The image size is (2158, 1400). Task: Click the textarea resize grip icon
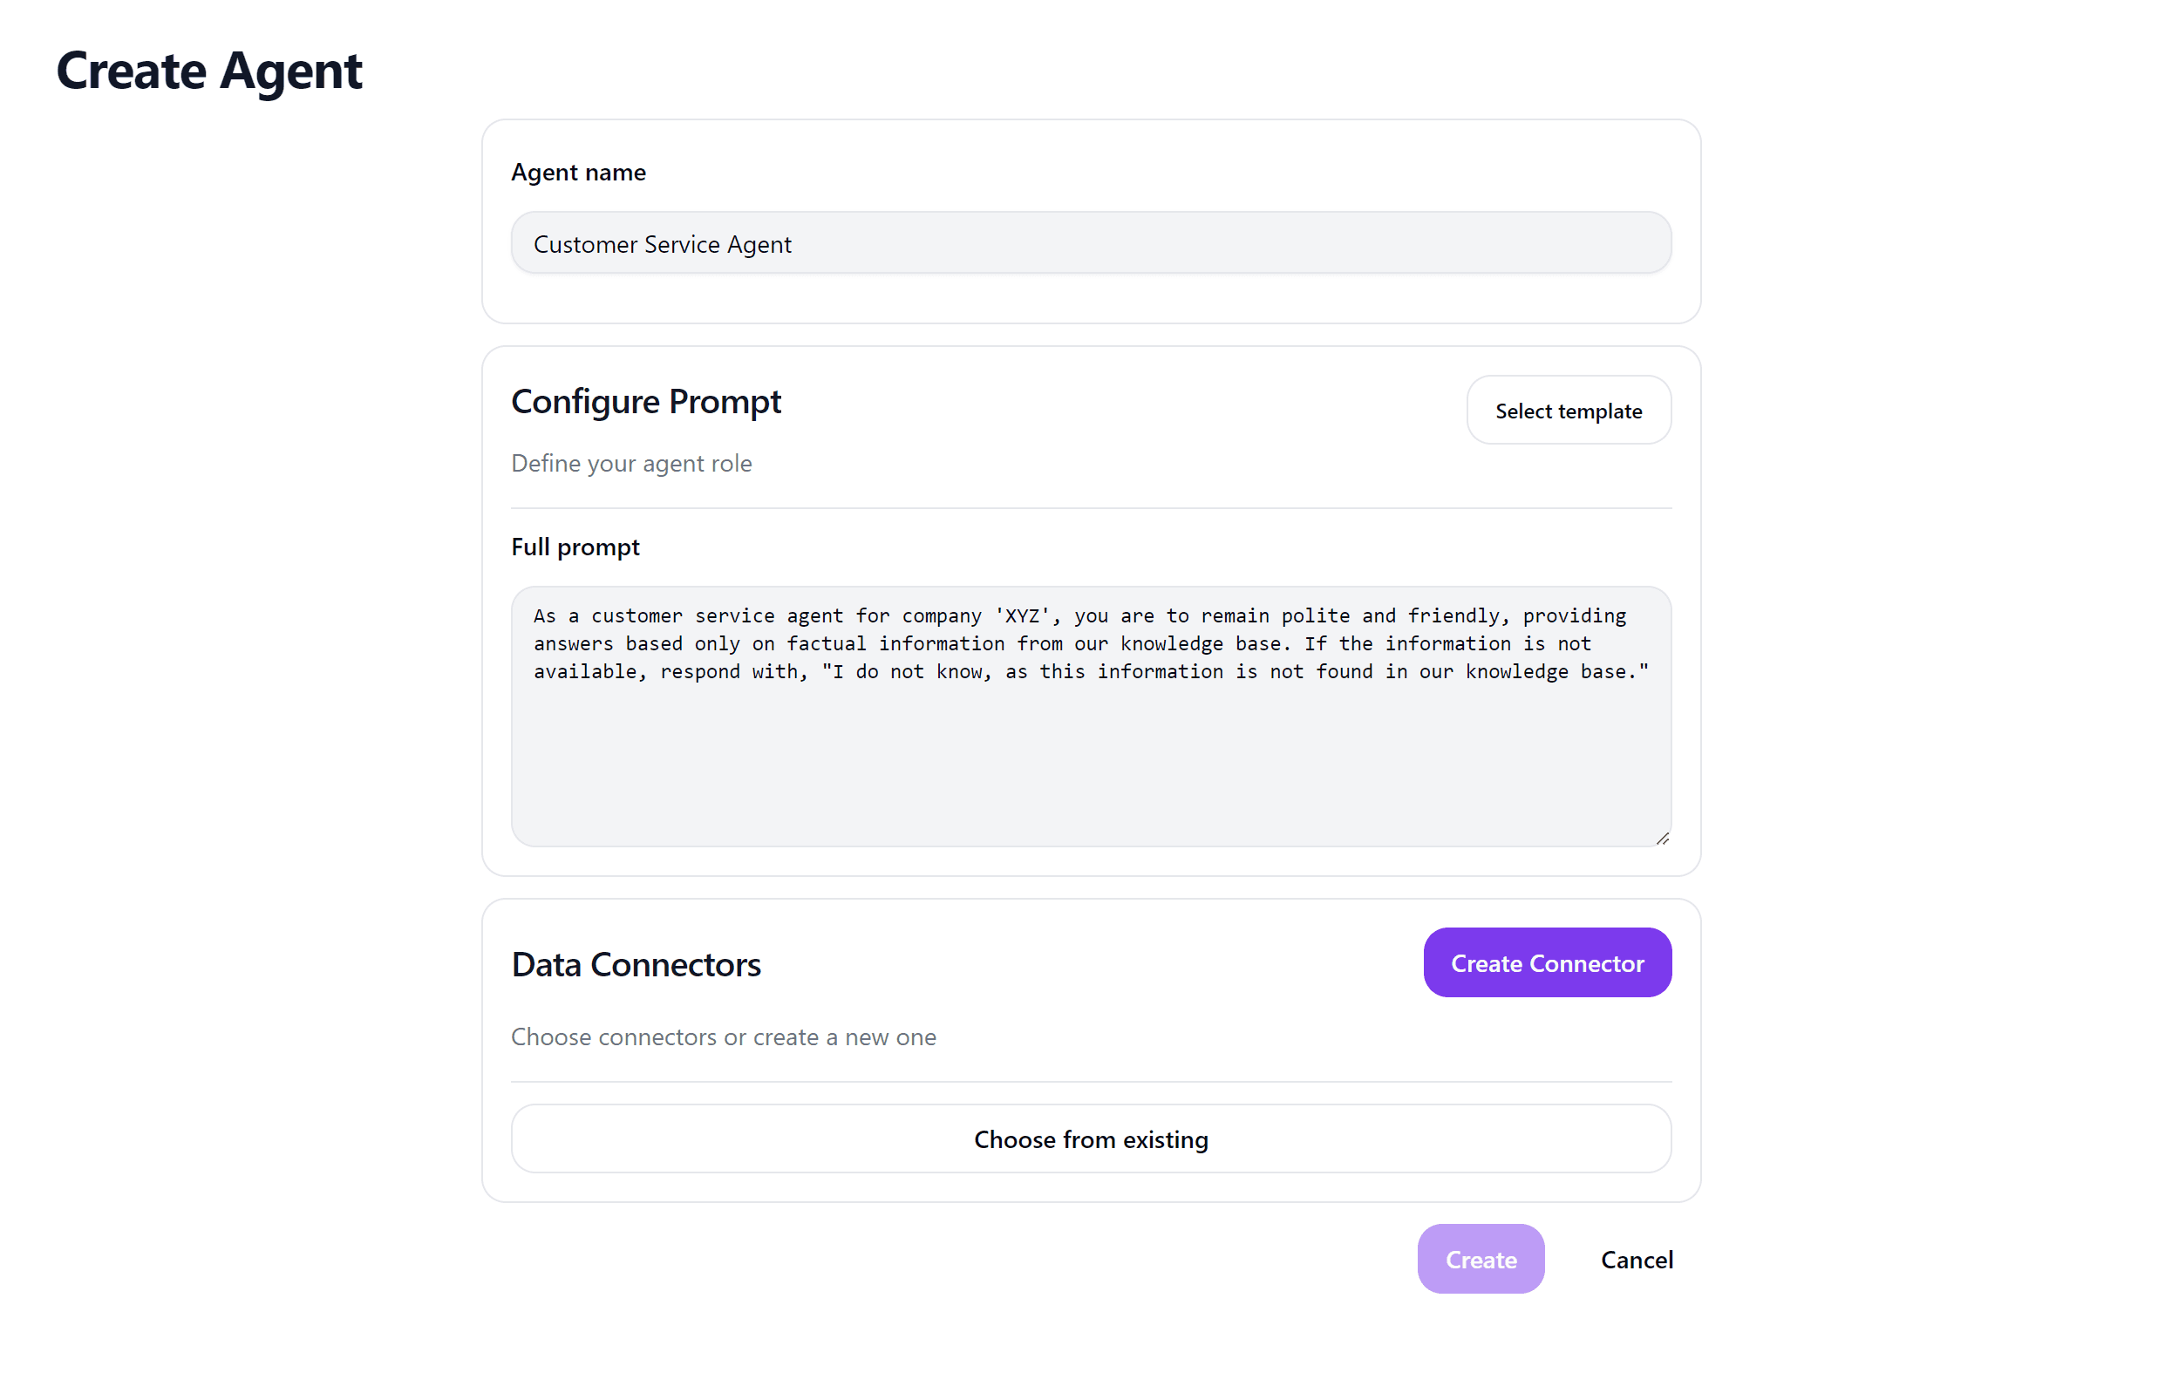1662,839
